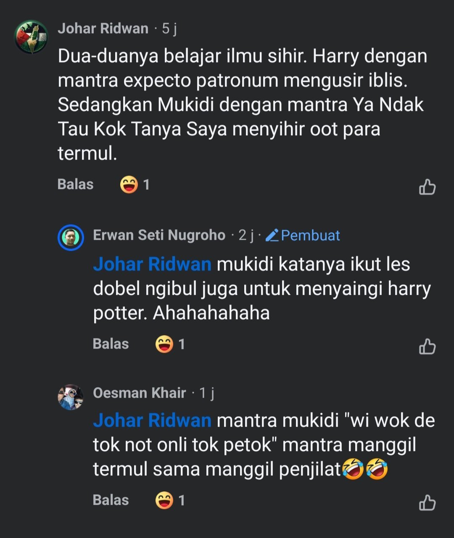The width and height of the screenshot is (454, 538).
Task: Open Johar Ridwan's profile picture
Action: click(x=32, y=37)
